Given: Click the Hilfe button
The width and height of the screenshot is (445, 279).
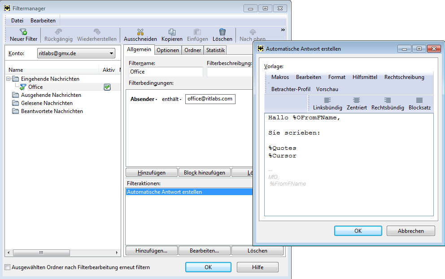Looking at the screenshot, I should 257,267.
